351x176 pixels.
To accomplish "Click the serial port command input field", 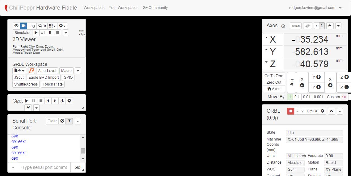I will [x=44, y=167].
